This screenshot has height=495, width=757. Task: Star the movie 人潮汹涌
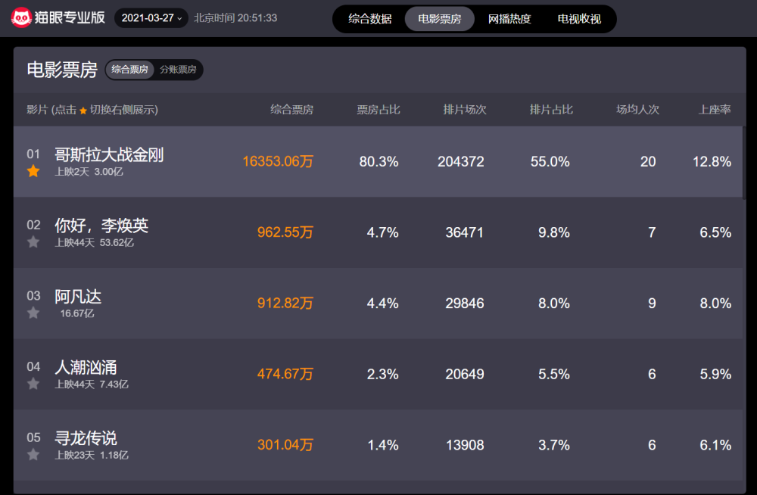point(33,384)
